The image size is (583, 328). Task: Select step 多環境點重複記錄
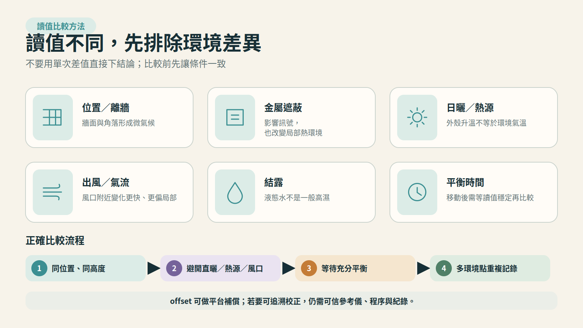pyautogui.click(x=490, y=268)
